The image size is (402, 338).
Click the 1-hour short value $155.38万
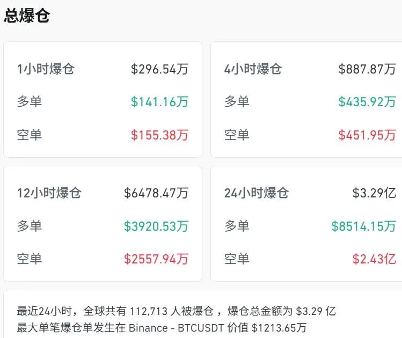tap(159, 135)
